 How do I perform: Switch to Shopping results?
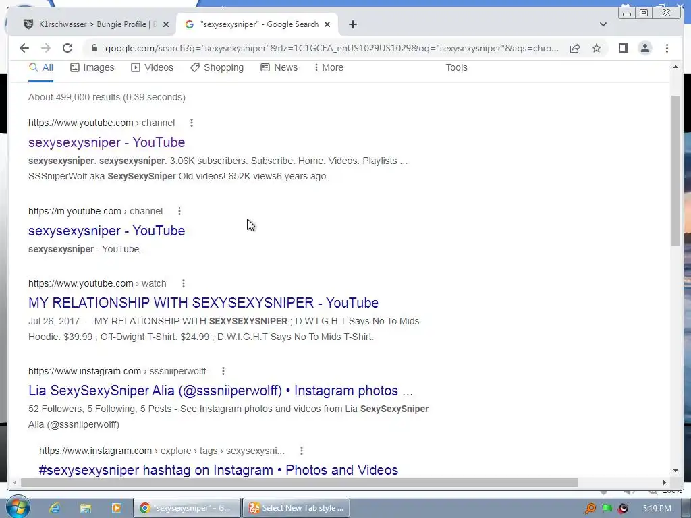pos(217,68)
